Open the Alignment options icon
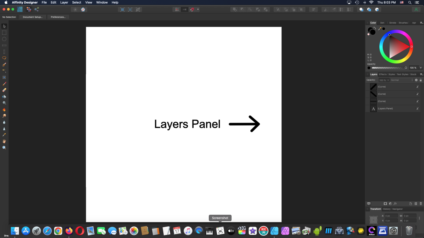 [x=313, y=10]
